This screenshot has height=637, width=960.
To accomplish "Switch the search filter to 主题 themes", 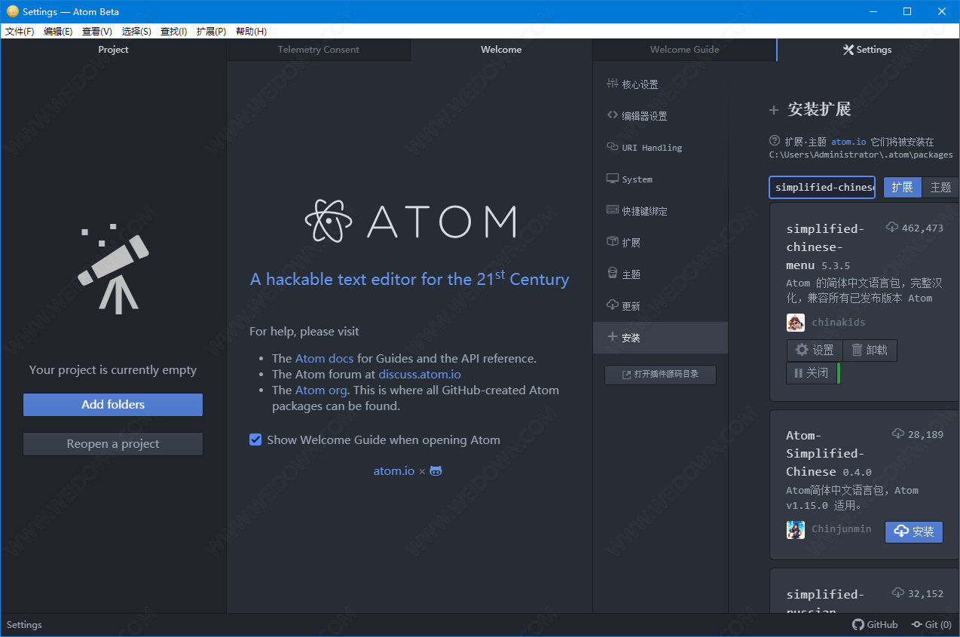I will tap(940, 188).
